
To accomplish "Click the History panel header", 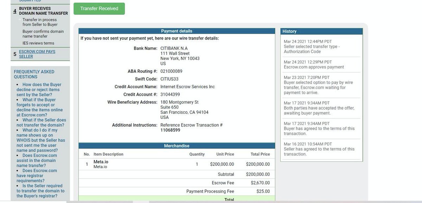I will tap(321, 31).
